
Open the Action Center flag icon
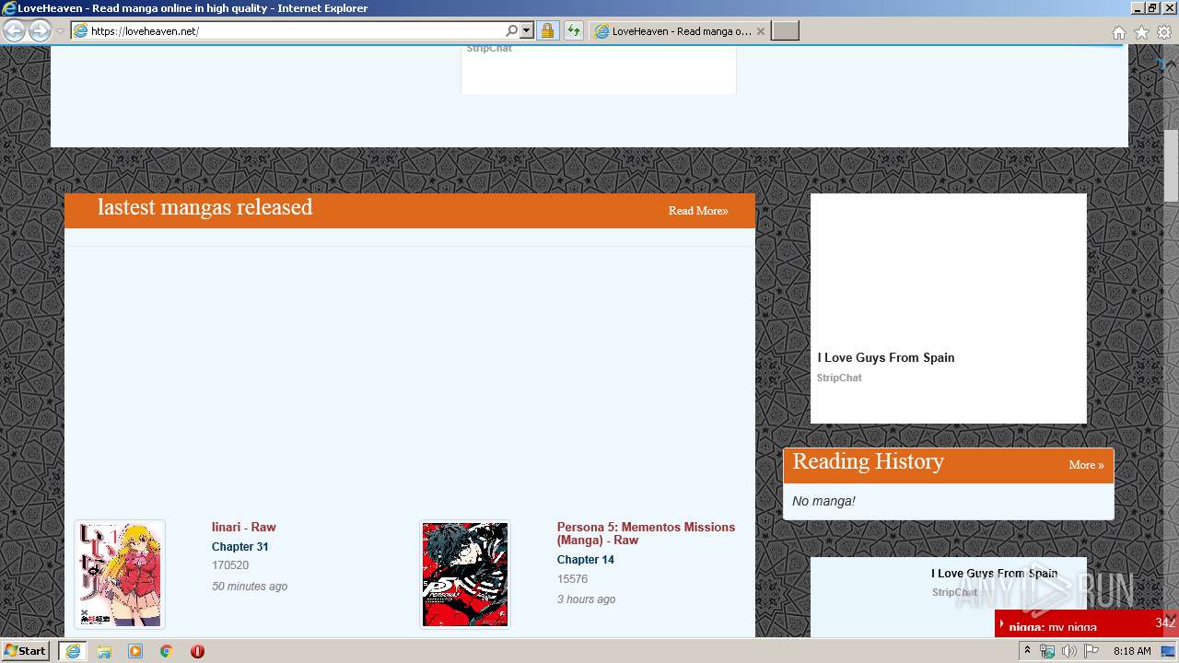click(x=1091, y=651)
